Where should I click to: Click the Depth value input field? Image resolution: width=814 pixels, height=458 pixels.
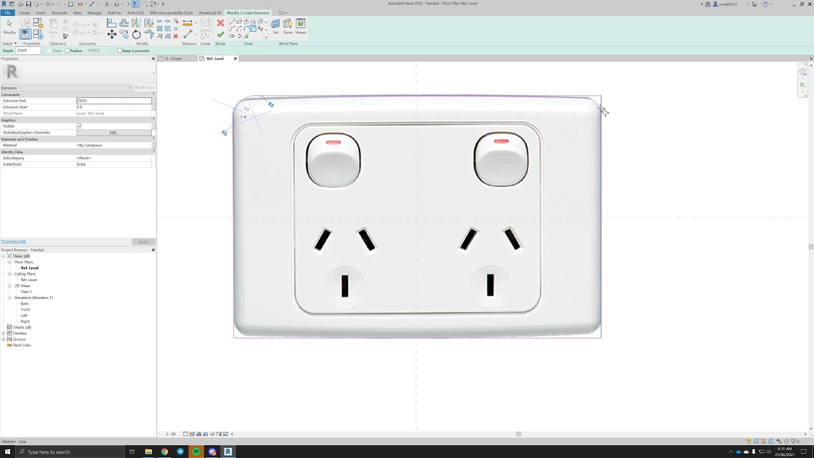[28, 51]
